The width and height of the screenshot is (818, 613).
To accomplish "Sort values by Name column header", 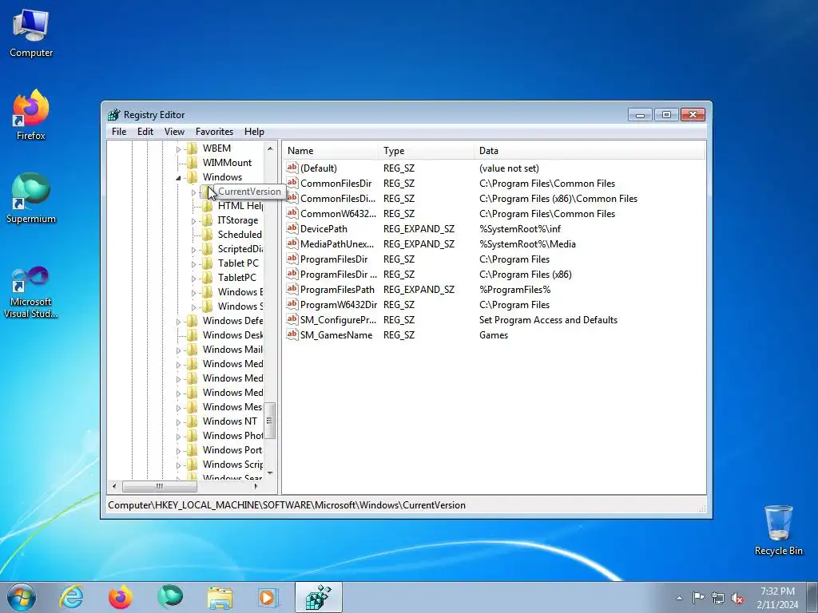I will 330,151.
